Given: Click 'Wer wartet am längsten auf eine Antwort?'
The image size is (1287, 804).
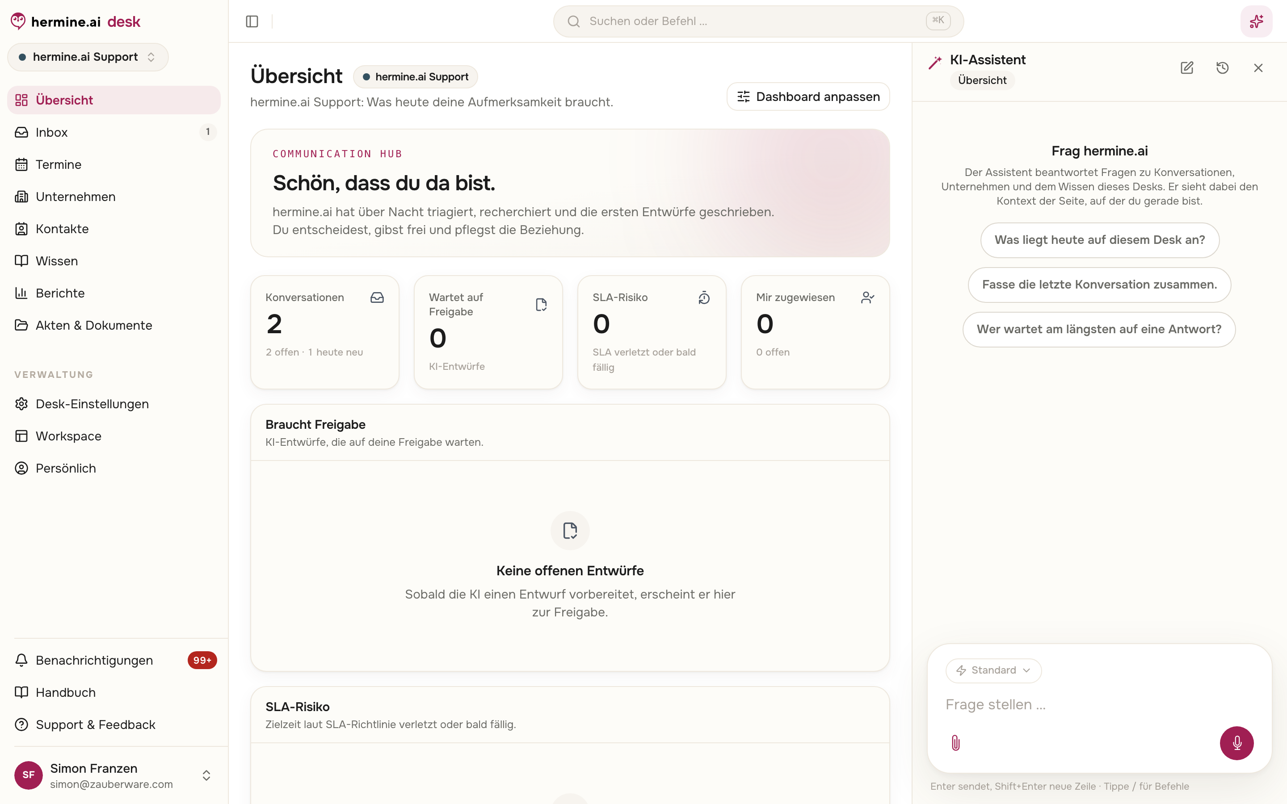Looking at the screenshot, I should (1099, 330).
